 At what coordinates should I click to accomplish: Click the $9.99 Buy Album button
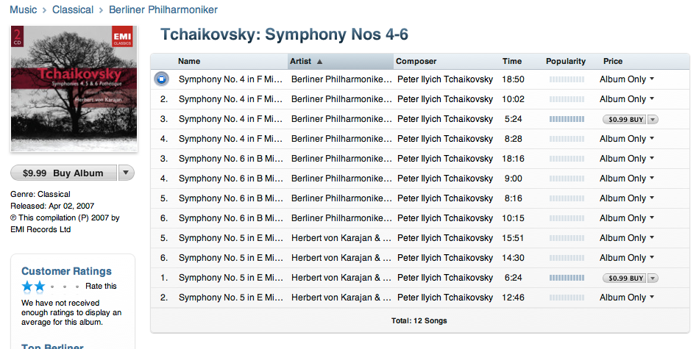point(64,173)
